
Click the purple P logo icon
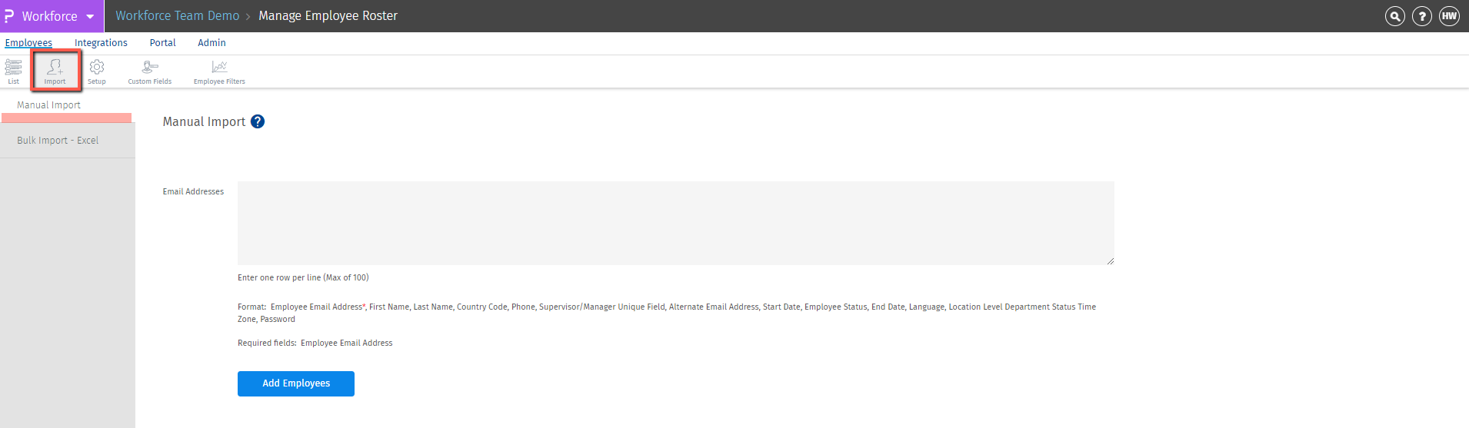pos(9,16)
